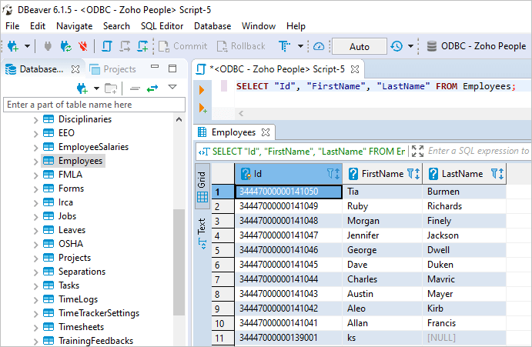This screenshot has height=347, width=532.
Task: Open the Window menu
Action: [259, 26]
